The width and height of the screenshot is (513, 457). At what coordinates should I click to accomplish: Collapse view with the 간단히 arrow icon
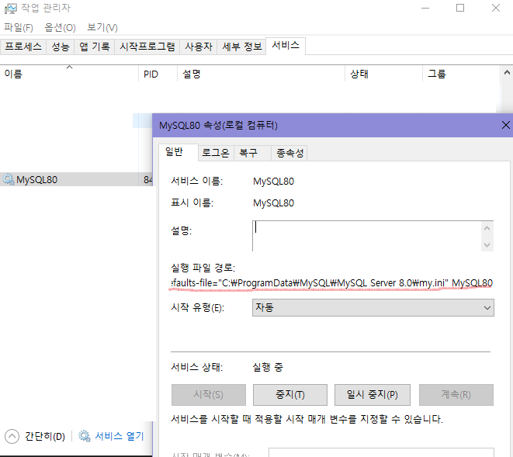12,436
